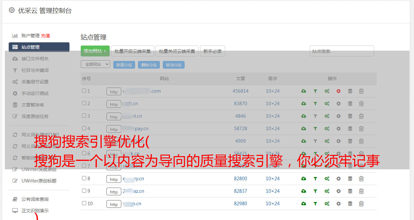The height and width of the screenshot is (220, 414).
Task: Click the 删除分组 button
Action: [x=149, y=65]
